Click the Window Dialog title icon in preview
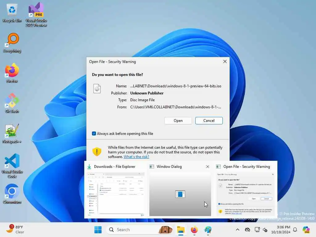The height and width of the screenshot is (237, 316). [x=152, y=167]
